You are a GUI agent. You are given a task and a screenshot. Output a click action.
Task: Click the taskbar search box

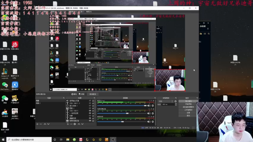[x=29, y=140]
